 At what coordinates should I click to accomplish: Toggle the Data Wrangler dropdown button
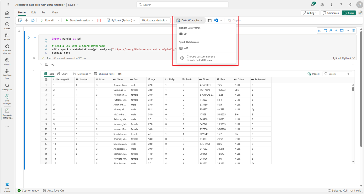coord(189,20)
